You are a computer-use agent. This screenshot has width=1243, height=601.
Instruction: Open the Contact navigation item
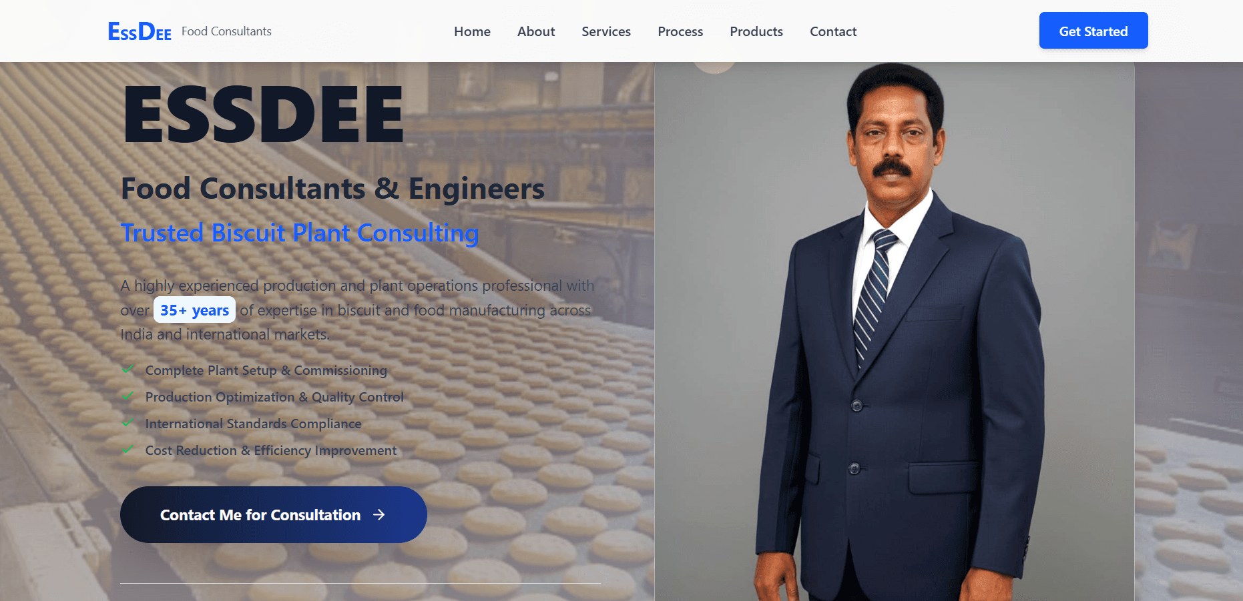(x=833, y=31)
